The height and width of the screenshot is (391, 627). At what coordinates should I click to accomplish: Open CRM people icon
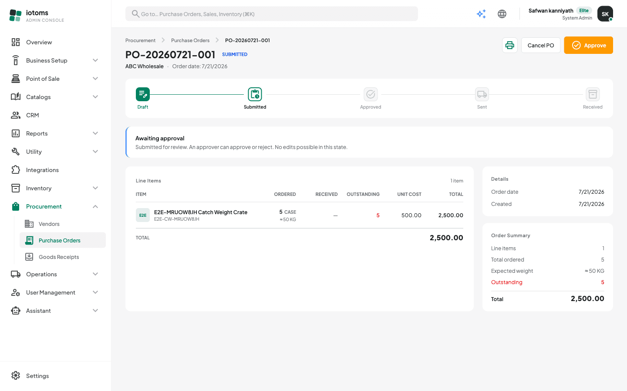tap(16, 115)
